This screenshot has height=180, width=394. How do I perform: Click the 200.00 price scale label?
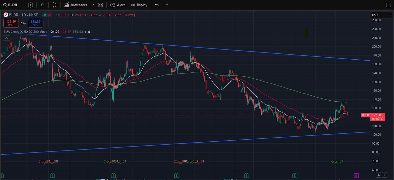[x=377, y=47]
